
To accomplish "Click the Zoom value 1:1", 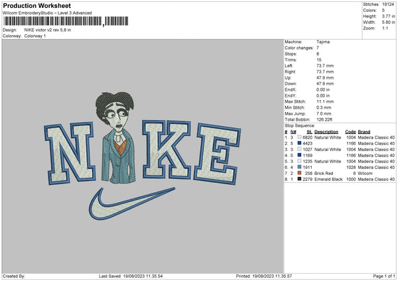I will [x=385, y=28].
